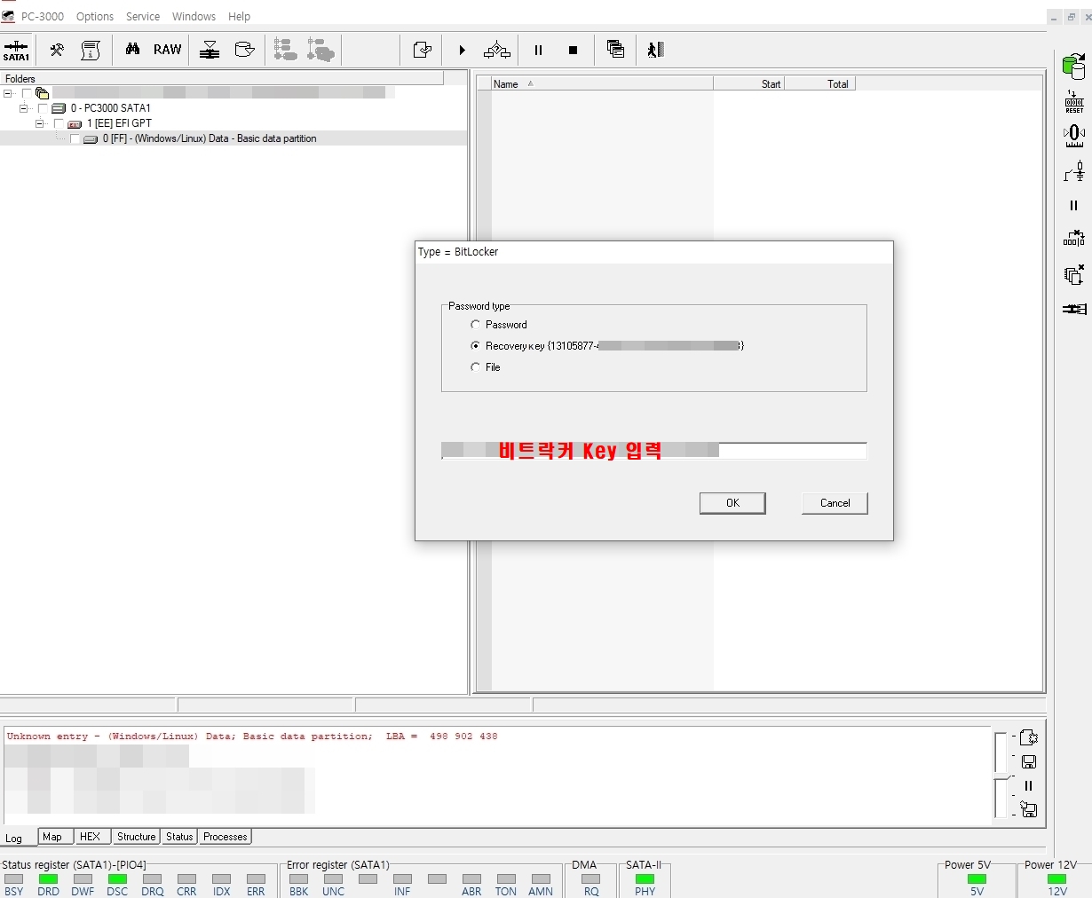Image resolution: width=1092 pixels, height=898 pixels.
Task: Click the pause log icon
Action: tap(1029, 785)
